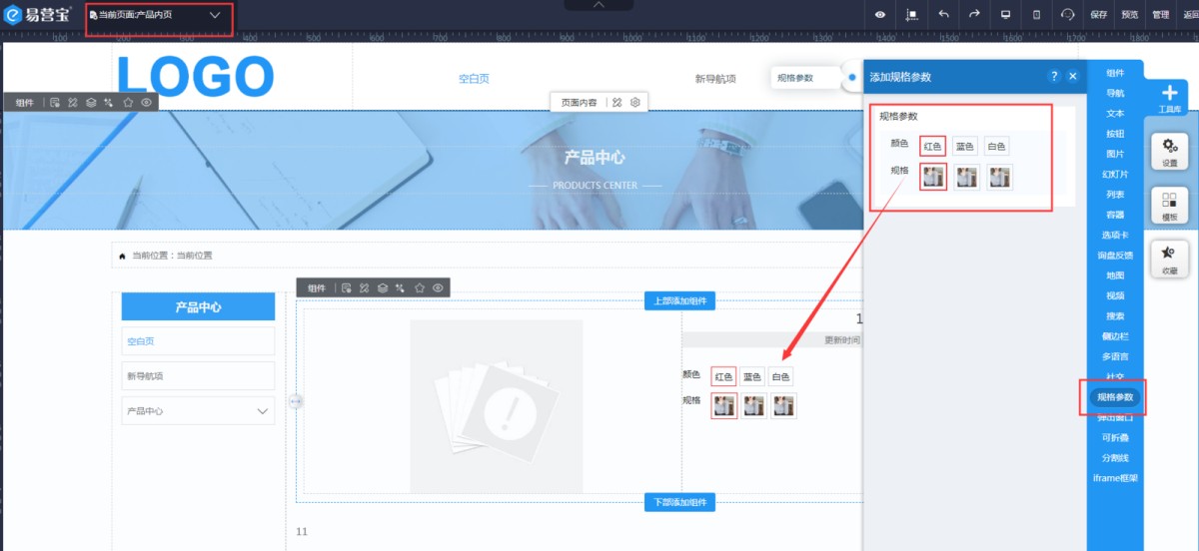This screenshot has width=1199, height=551.
Task: Switch to mobile view icon
Action: point(1036,15)
